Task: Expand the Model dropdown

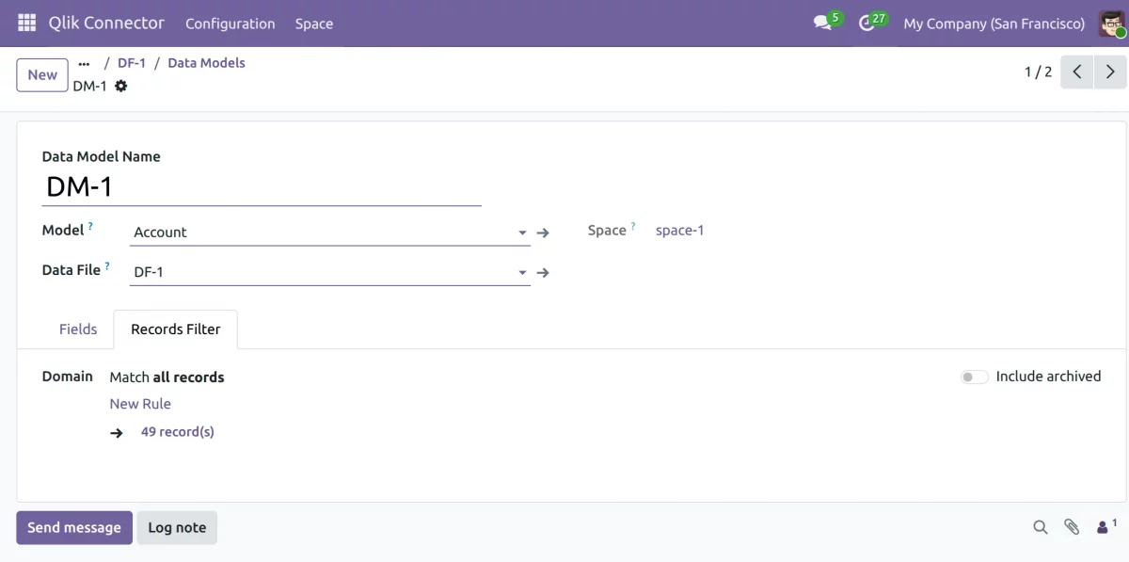Action: pyautogui.click(x=522, y=233)
